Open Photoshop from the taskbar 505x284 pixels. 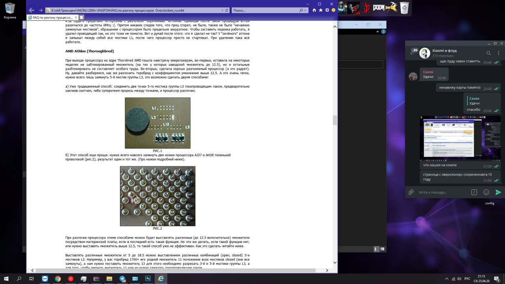pos(148,278)
